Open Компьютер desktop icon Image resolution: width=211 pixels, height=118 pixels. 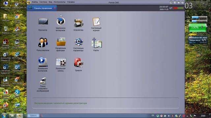point(5,5)
